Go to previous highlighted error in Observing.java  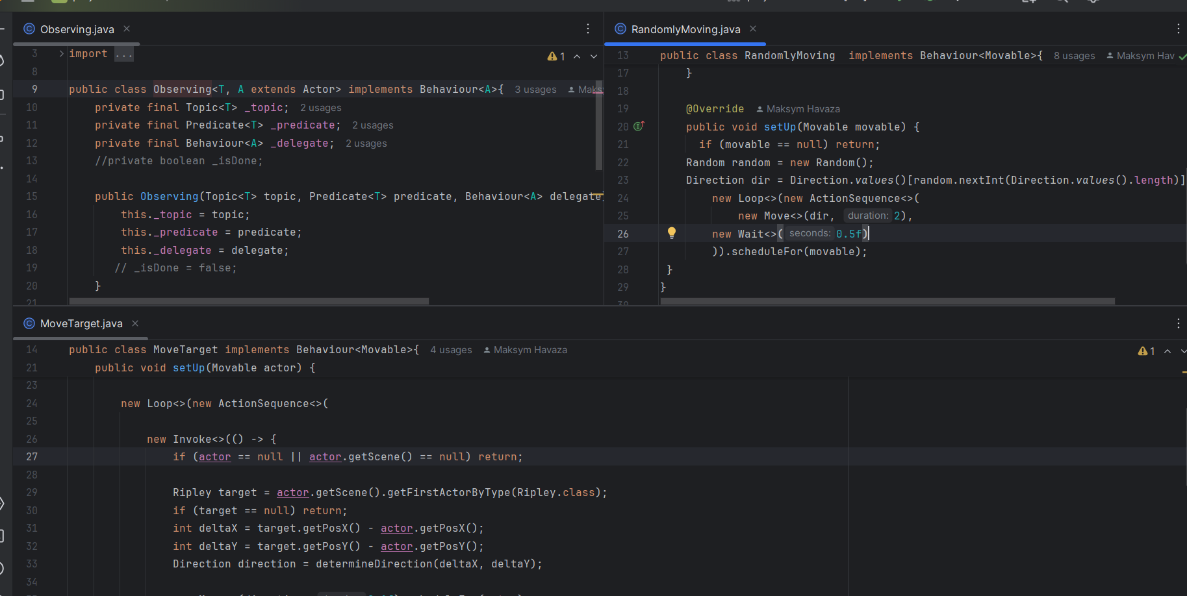click(x=577, y=56)
